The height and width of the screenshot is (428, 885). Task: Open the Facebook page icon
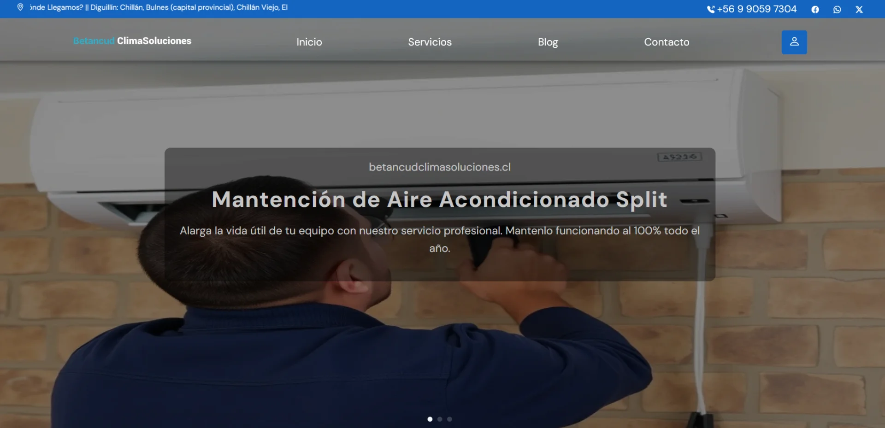(815, 10)
